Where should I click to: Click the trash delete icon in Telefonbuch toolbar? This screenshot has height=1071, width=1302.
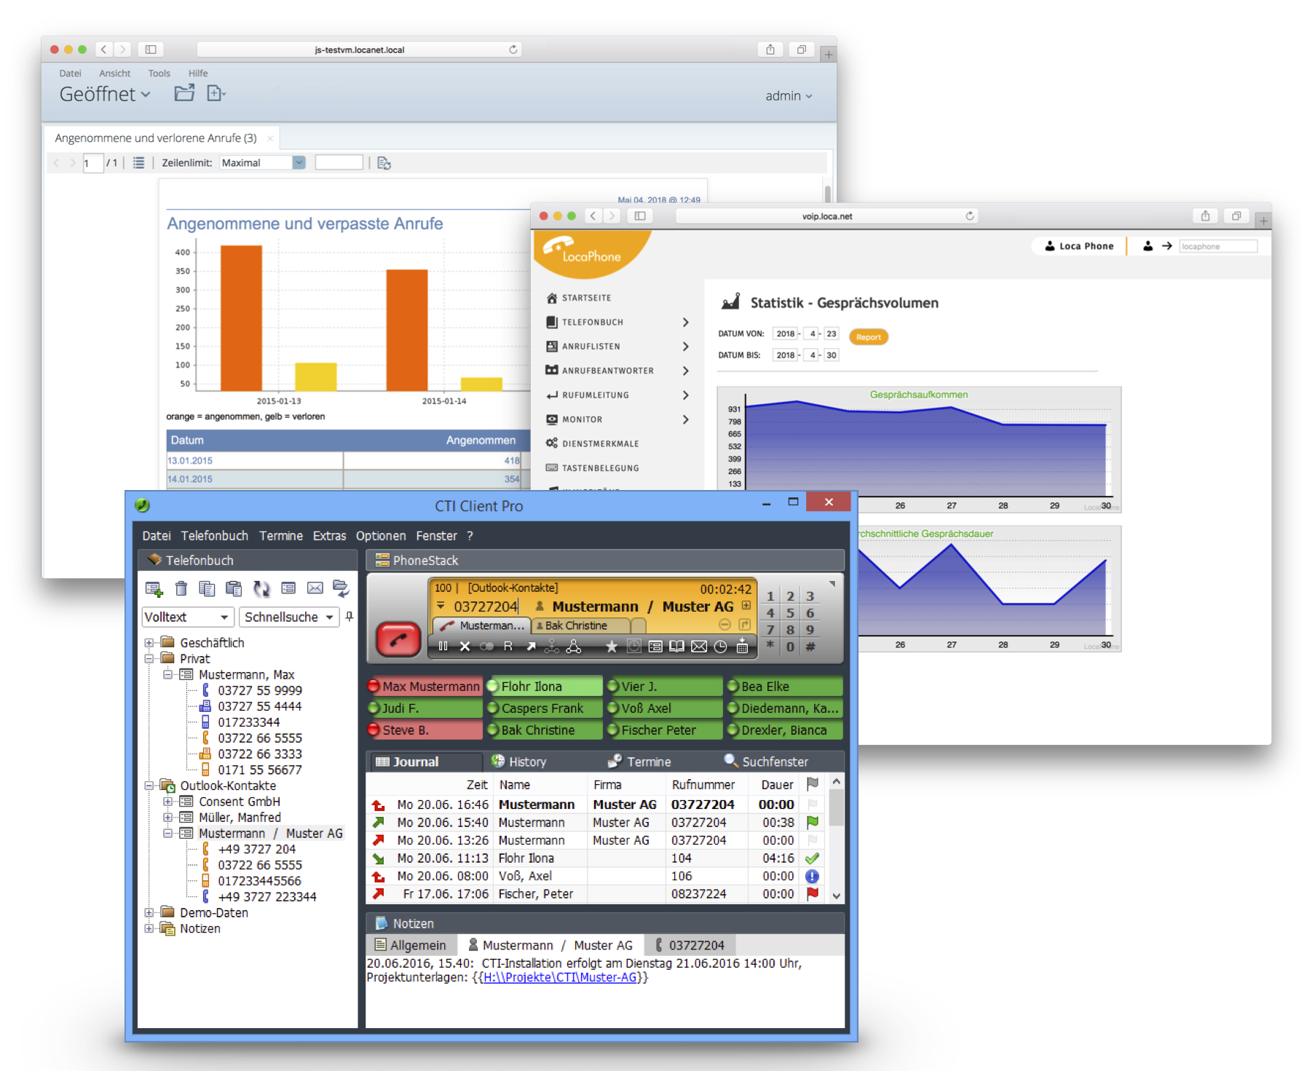181,588
